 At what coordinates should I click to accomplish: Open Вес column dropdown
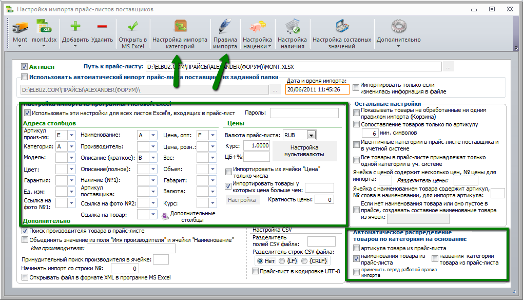pyautogui.click(x=213, y=158)
